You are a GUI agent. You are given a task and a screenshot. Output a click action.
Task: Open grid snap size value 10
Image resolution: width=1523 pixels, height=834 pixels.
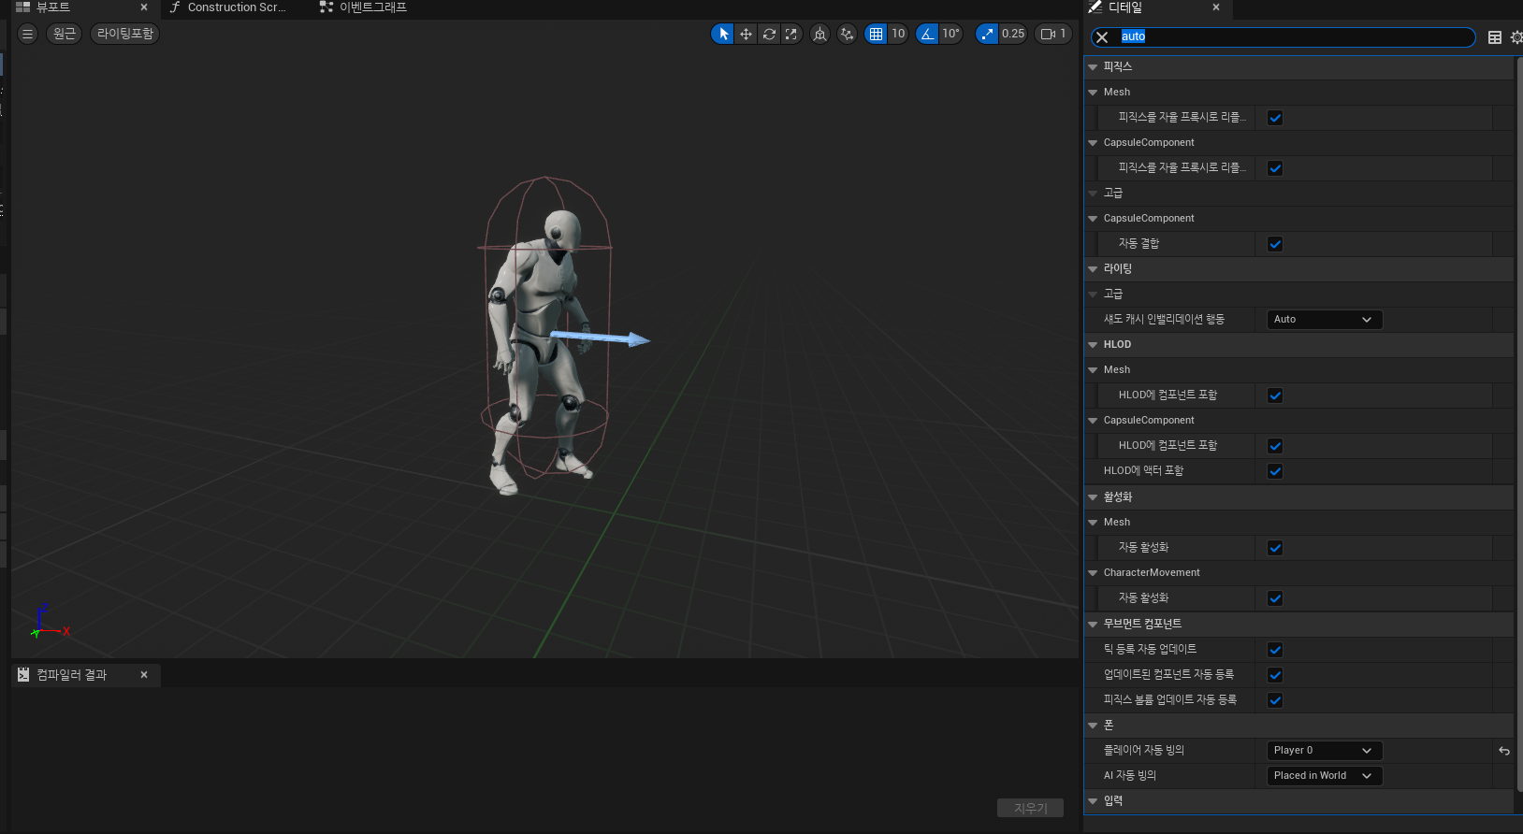click(x=898, y=34)
